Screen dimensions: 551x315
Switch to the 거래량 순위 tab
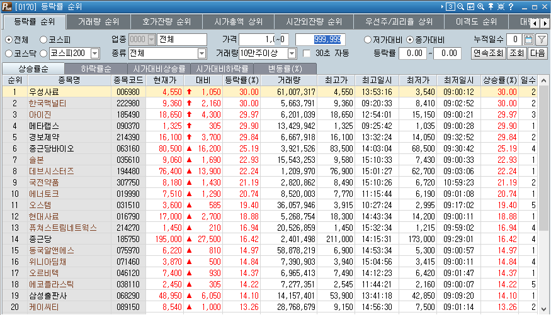point(98,22)
